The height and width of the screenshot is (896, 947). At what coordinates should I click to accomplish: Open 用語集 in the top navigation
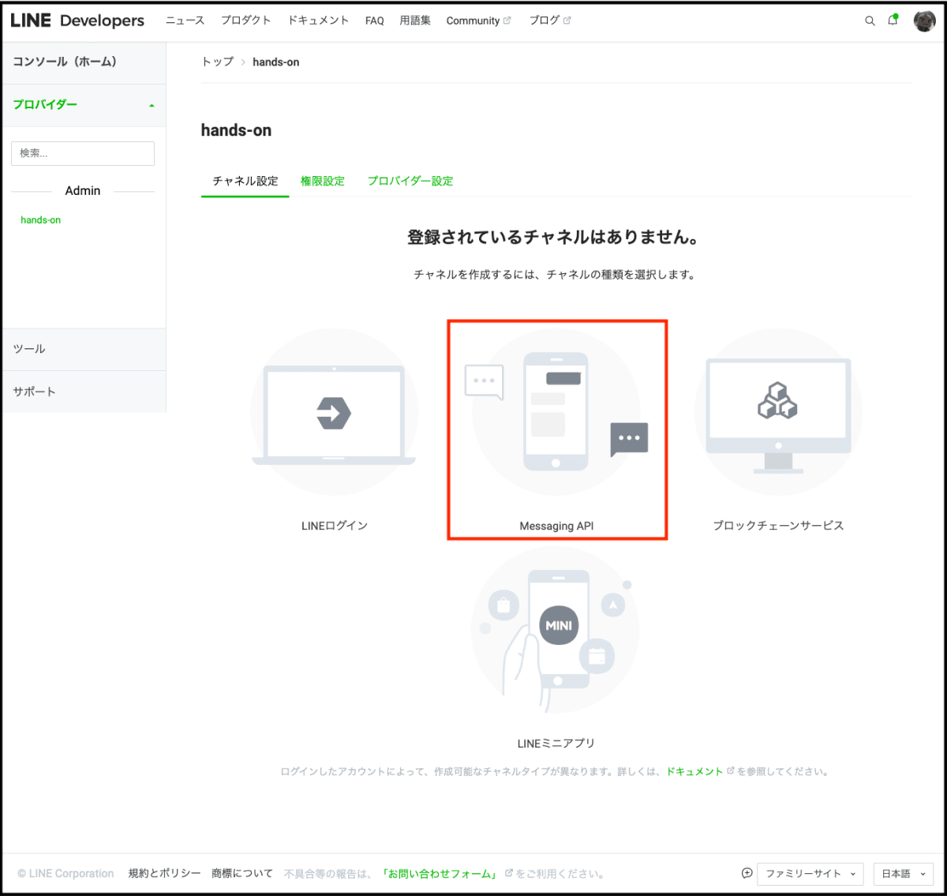coord(415,21)
